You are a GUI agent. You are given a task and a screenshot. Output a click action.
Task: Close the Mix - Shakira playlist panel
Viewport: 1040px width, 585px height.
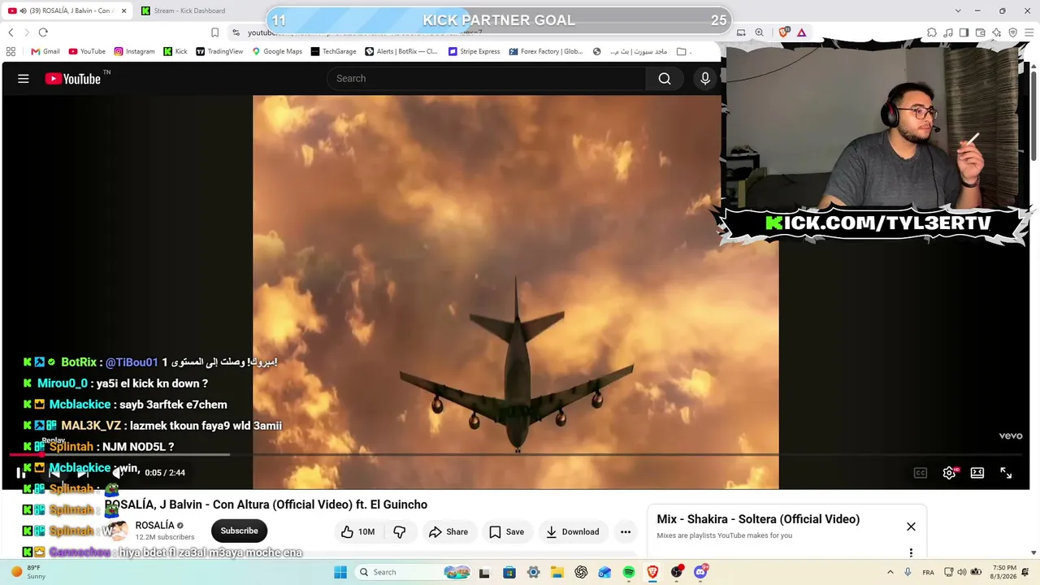911,526
